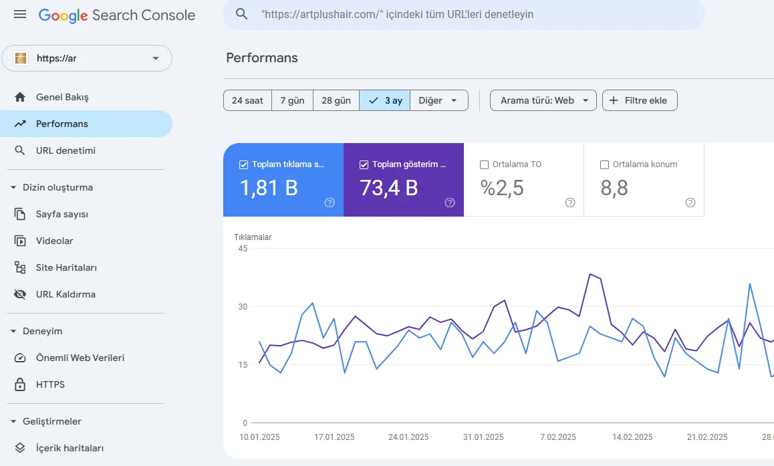Open Performans in sidebar
774x466 pixels.
click(86, 124)
